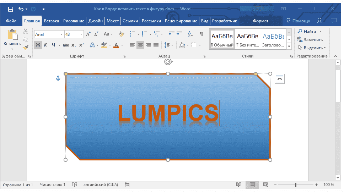Click the vertical scrollbar down arrow
Viewport: 344px width, 192px height.
pyautogui.click(x=338, y=177)
